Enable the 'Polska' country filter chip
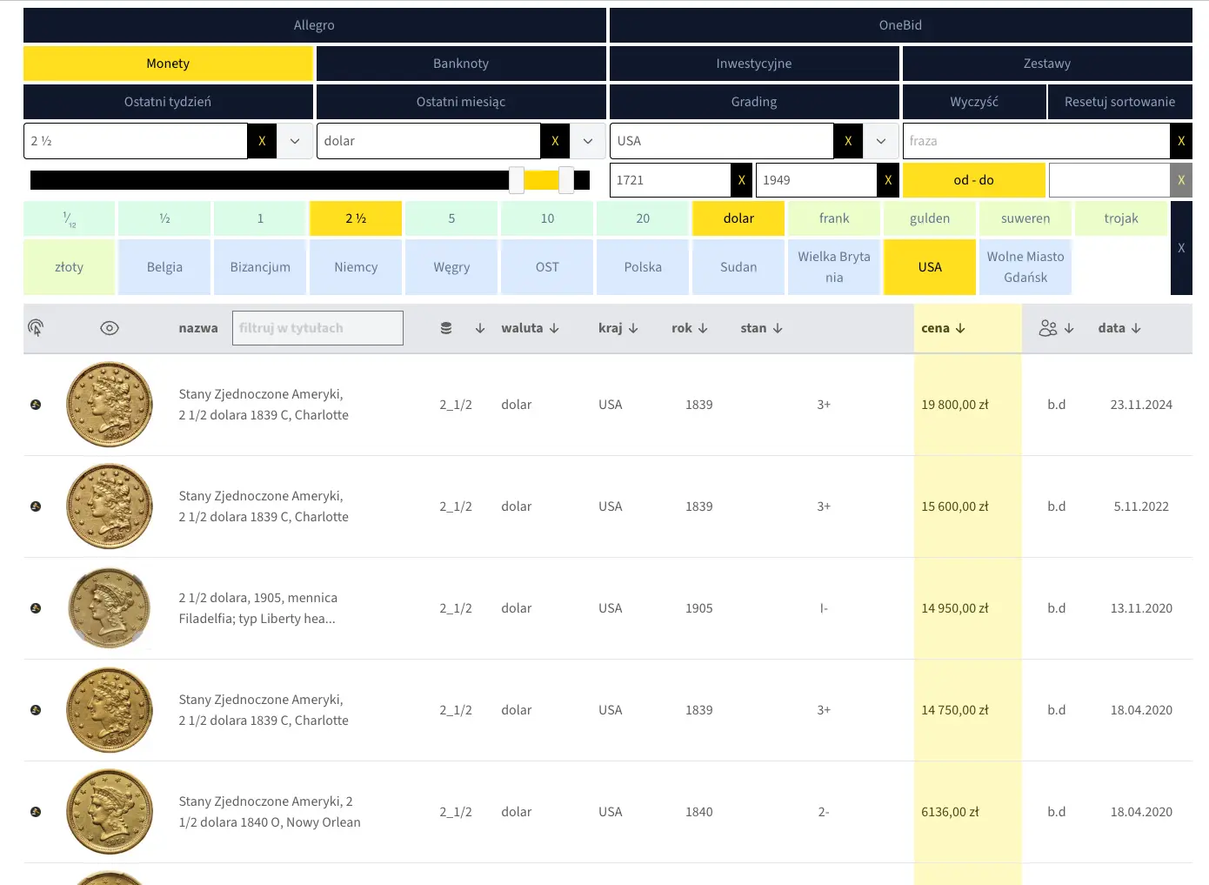 (x=643, y=267)
